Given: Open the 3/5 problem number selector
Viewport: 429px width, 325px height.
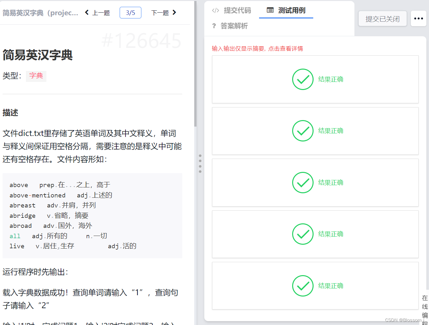Looking at the screenshot, I should [x=130, y=13].
